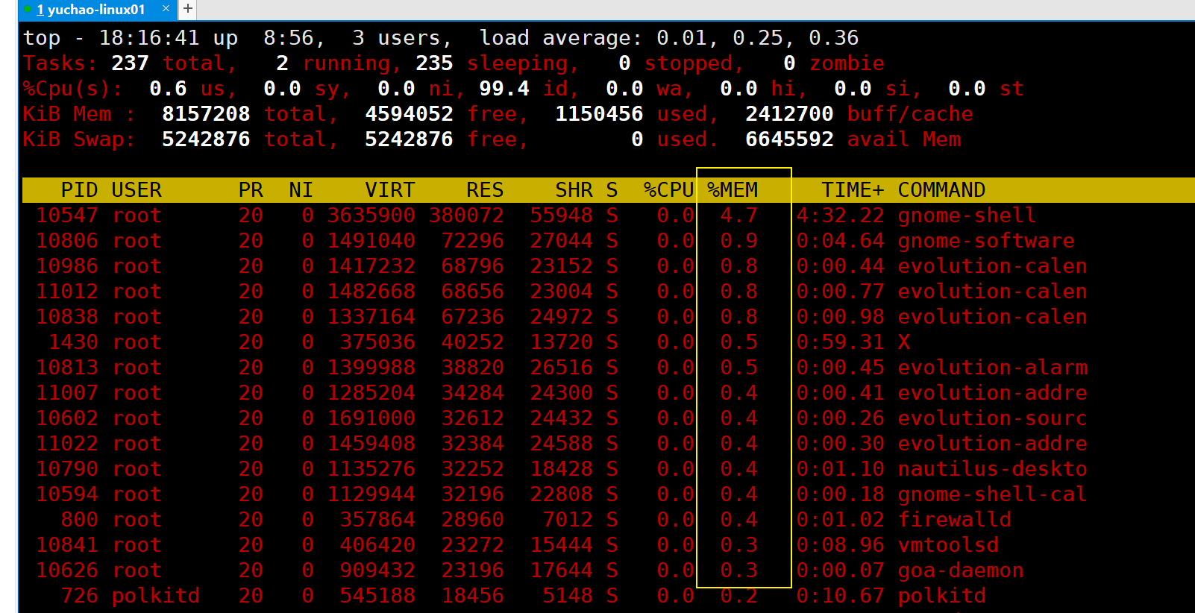
Task: Select the PID column header
Action: click(x=79, y=190)
